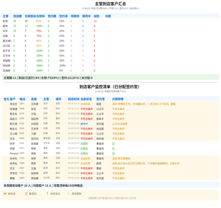
Task: Click the 梁子冬 supervisor name
Action: click(x=7, y=51)
